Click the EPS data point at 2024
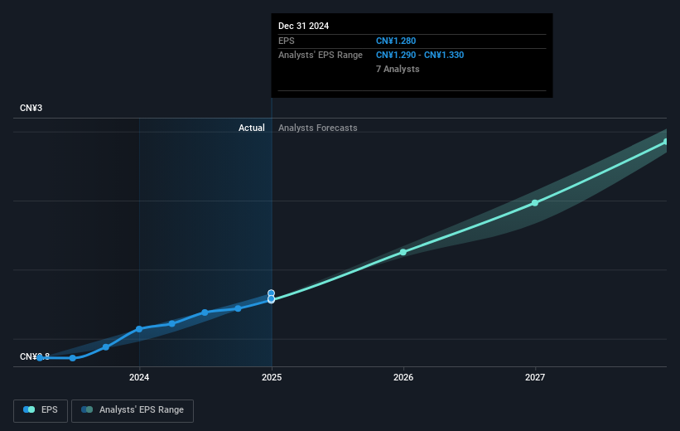 [139, 329]
